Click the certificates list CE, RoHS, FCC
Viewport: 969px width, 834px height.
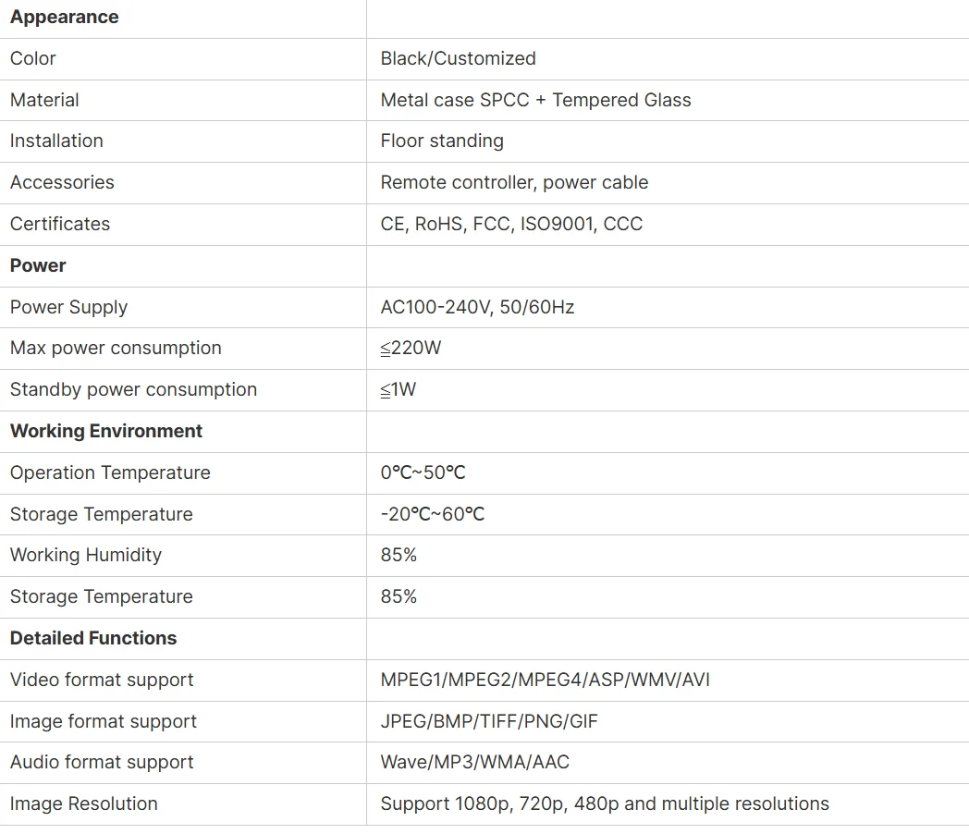[511, 224]
